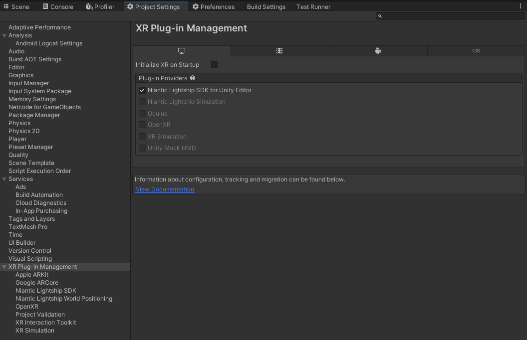Open Visual Scripting settings

coord(30,259)
